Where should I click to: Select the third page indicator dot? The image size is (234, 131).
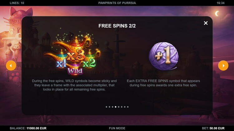(x=113, y=107)
